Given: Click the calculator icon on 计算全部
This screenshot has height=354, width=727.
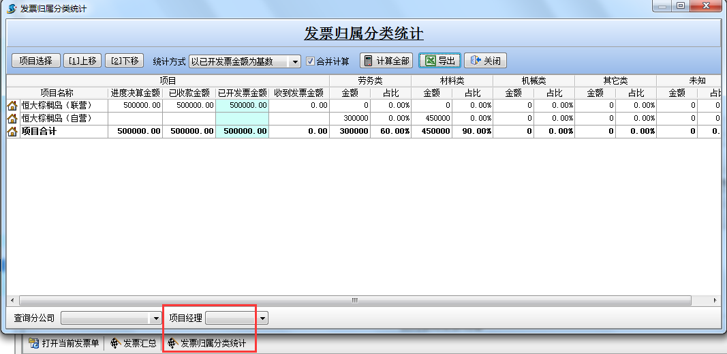Looking at the screenshot, I should point(369,61).
